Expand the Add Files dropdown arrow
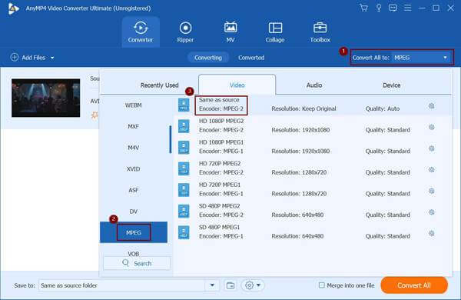Image resolution: width=461 pixels, height=300 pixels. click(52, 58)
